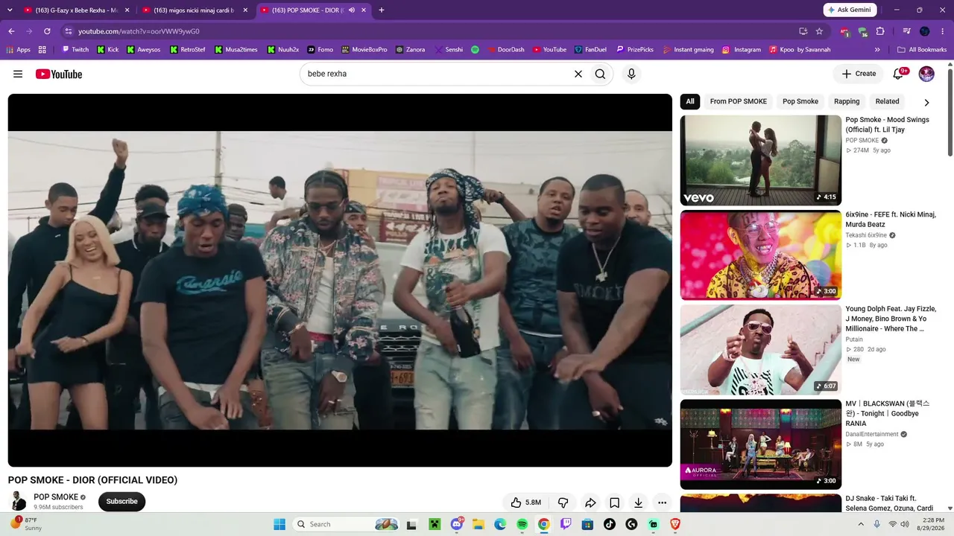
Task: Go to YouTube home via the logo
Action: pos(58,74)
